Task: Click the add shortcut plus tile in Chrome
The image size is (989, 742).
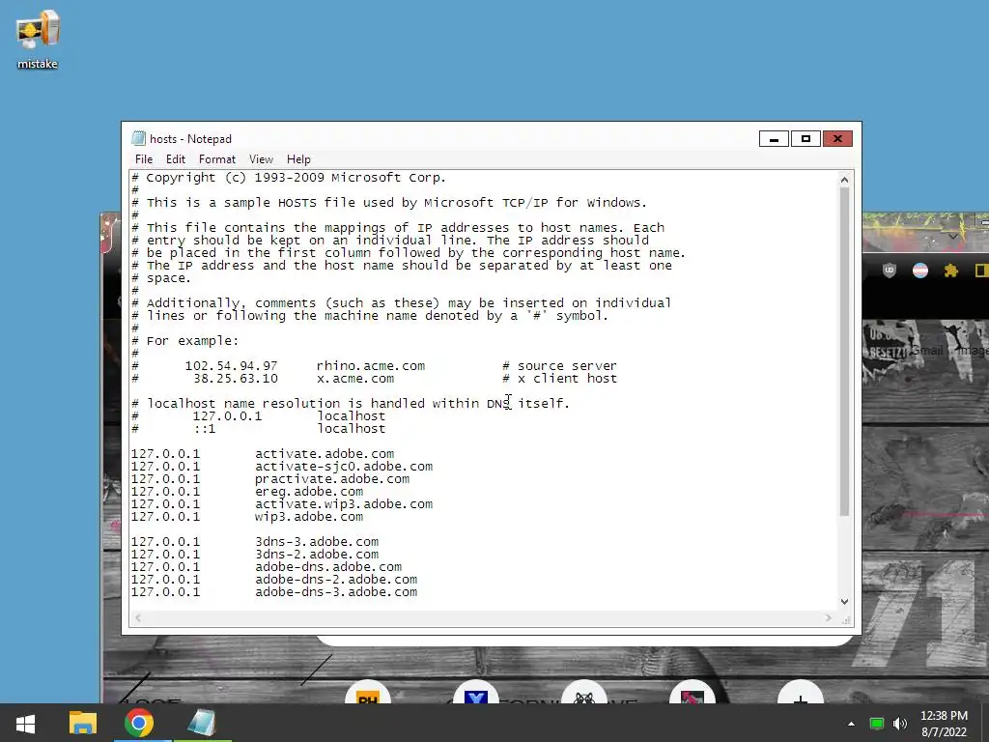Action: [x=801, y=694]
